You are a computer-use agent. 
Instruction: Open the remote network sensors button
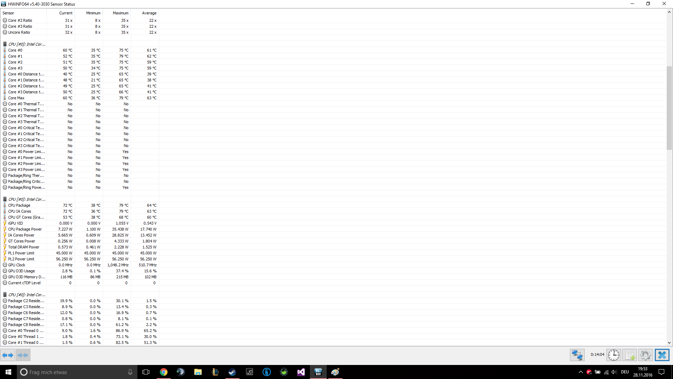click(577, 355)
